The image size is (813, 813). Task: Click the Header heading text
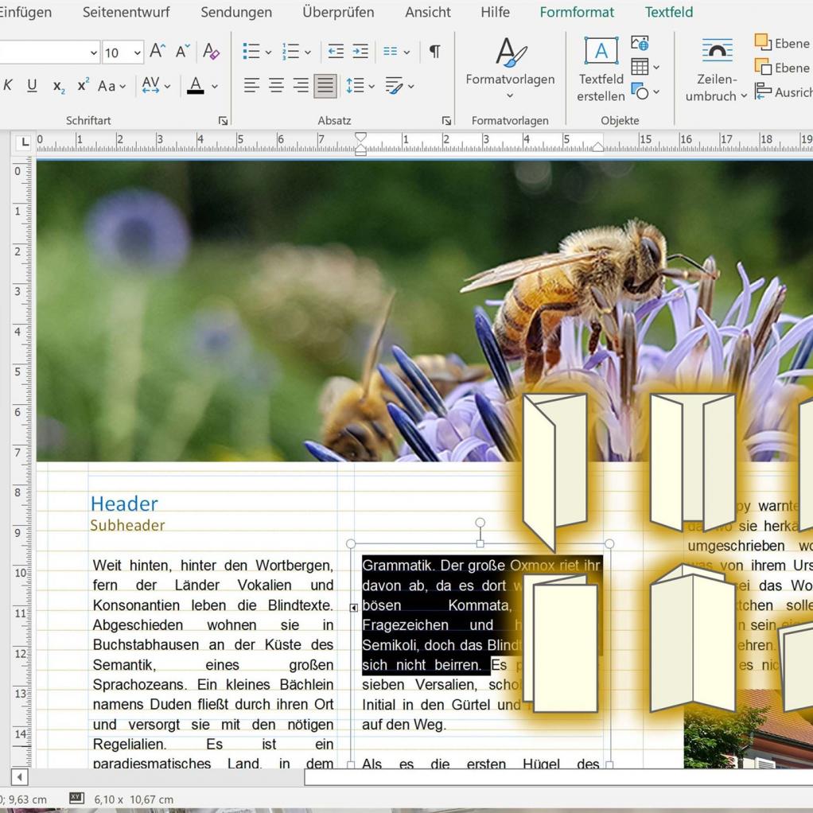[x=124, y=504]
